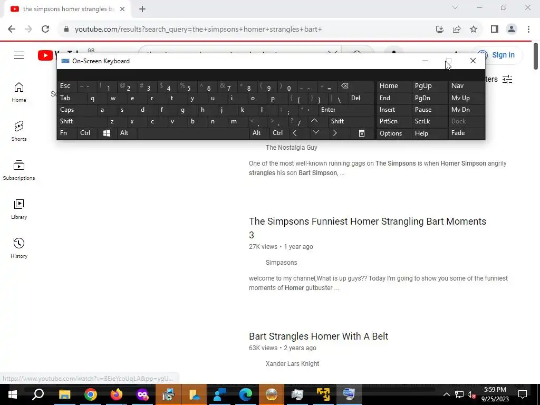Click the page vertical scrollbar
This screenshot has height=405, width=540.
tap(536, 56)
